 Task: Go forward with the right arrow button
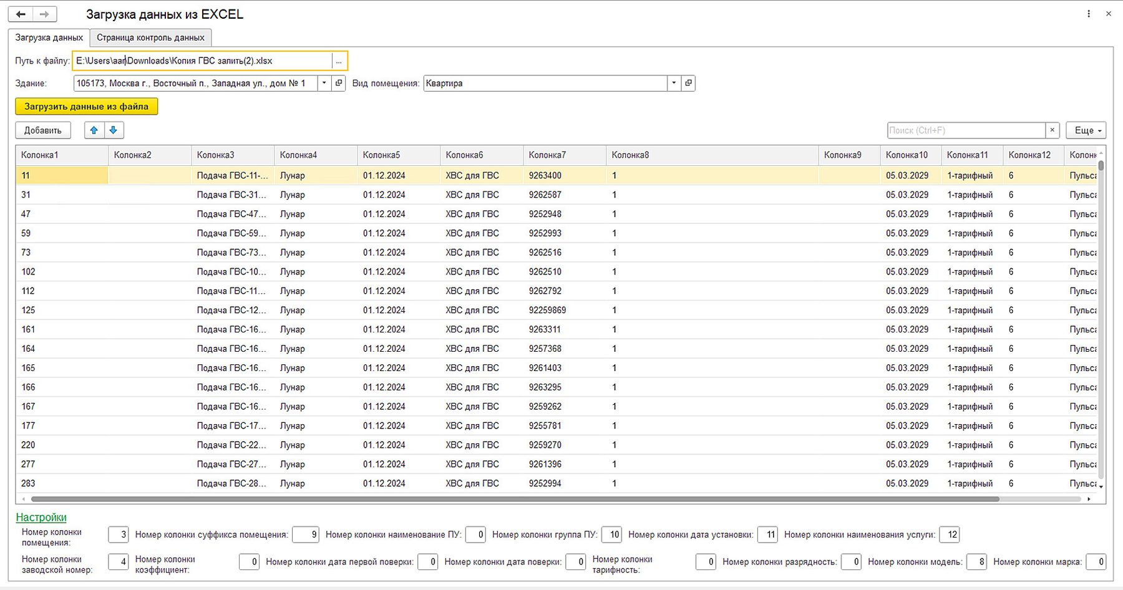44,14
